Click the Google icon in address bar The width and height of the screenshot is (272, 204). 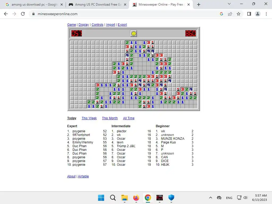tap(221, 14)
